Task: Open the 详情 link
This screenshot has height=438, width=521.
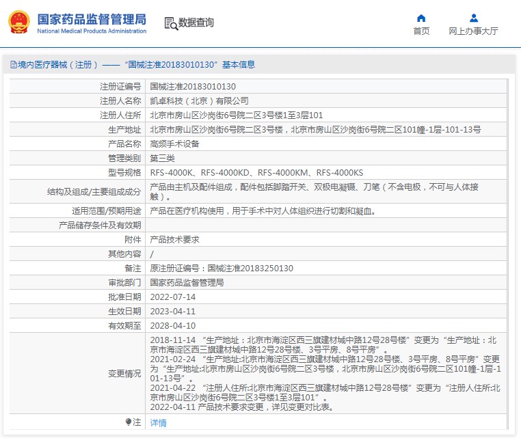Action: point(158,423)
